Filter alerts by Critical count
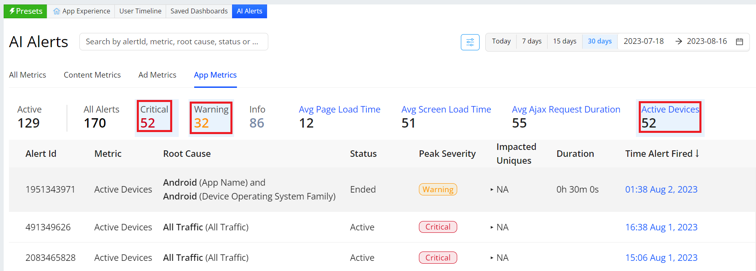 coord(154,117)
